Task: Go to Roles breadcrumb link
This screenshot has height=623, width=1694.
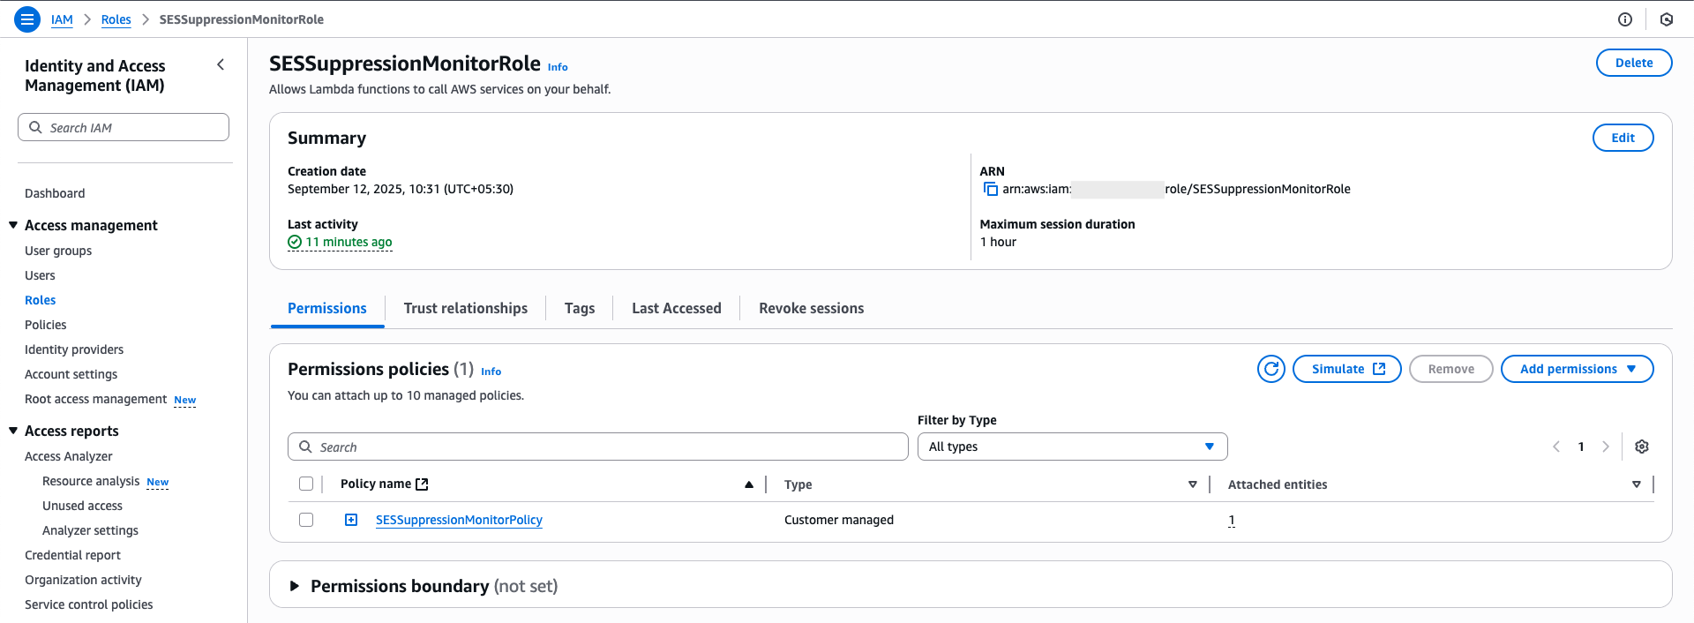Action: [x=116, y=19]
